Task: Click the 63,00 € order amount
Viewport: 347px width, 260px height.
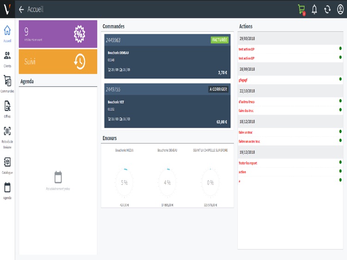Action: pyautogui.click(x=222, y=122)
